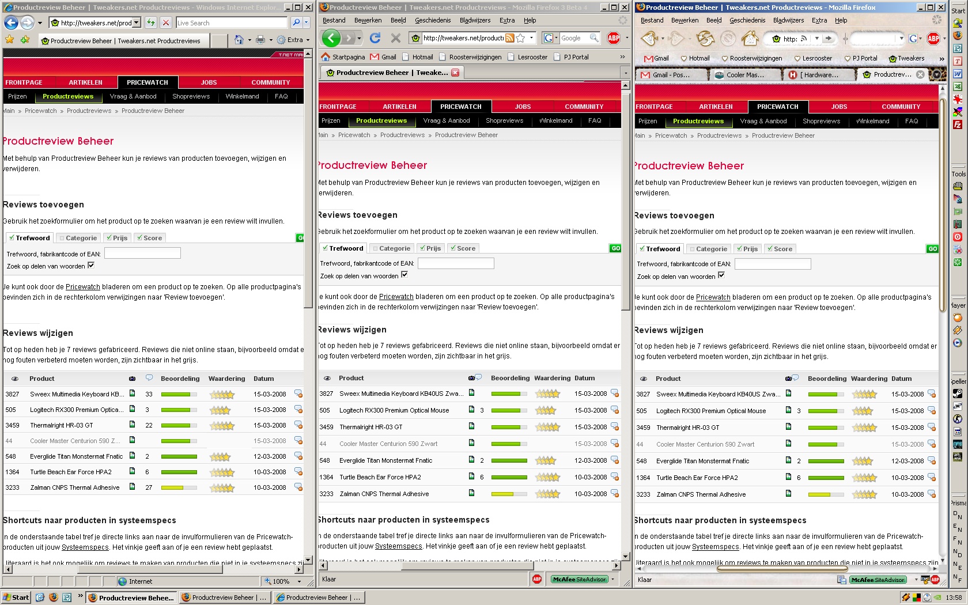Open the address bar dropdown in Internet Explorer
968x605 pixels.
(x=137, y=23)
